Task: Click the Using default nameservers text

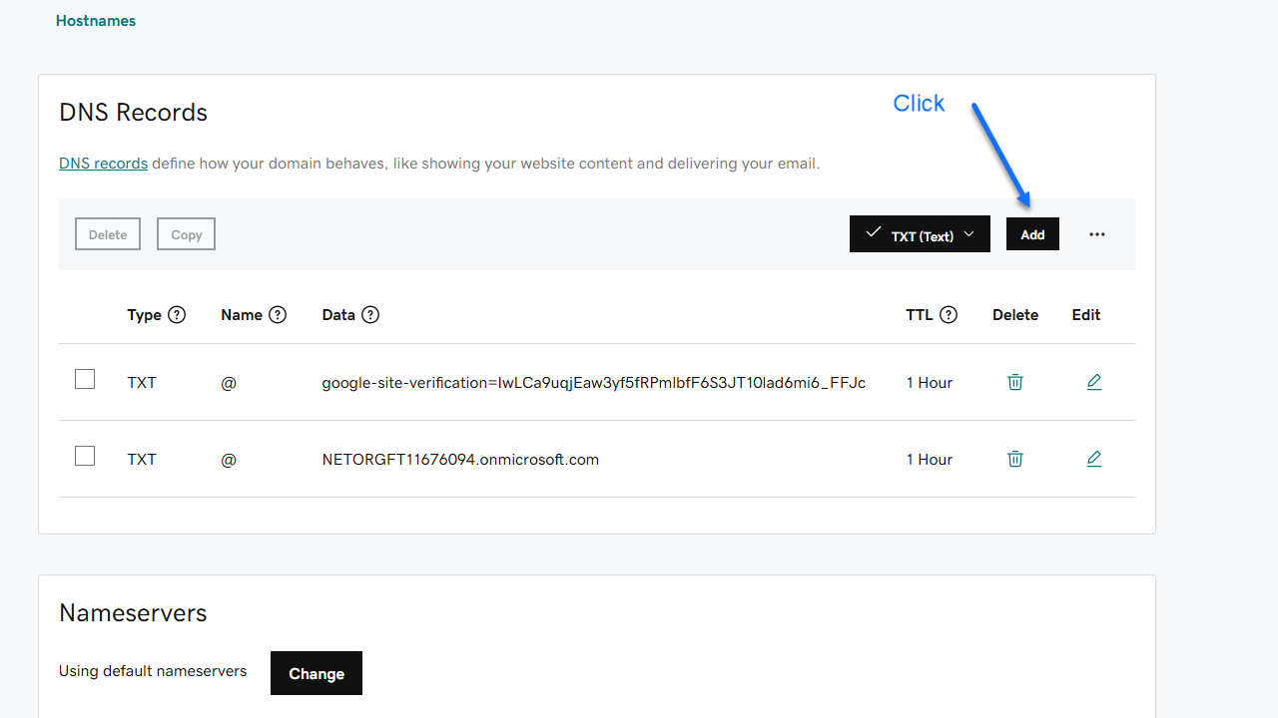Action: [x=153, y=671]
